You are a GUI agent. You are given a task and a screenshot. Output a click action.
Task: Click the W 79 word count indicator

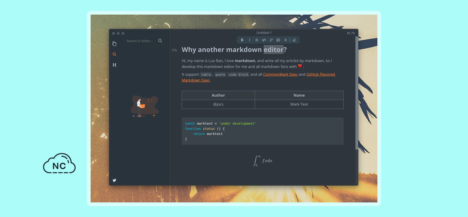click(x=351, y=33)
